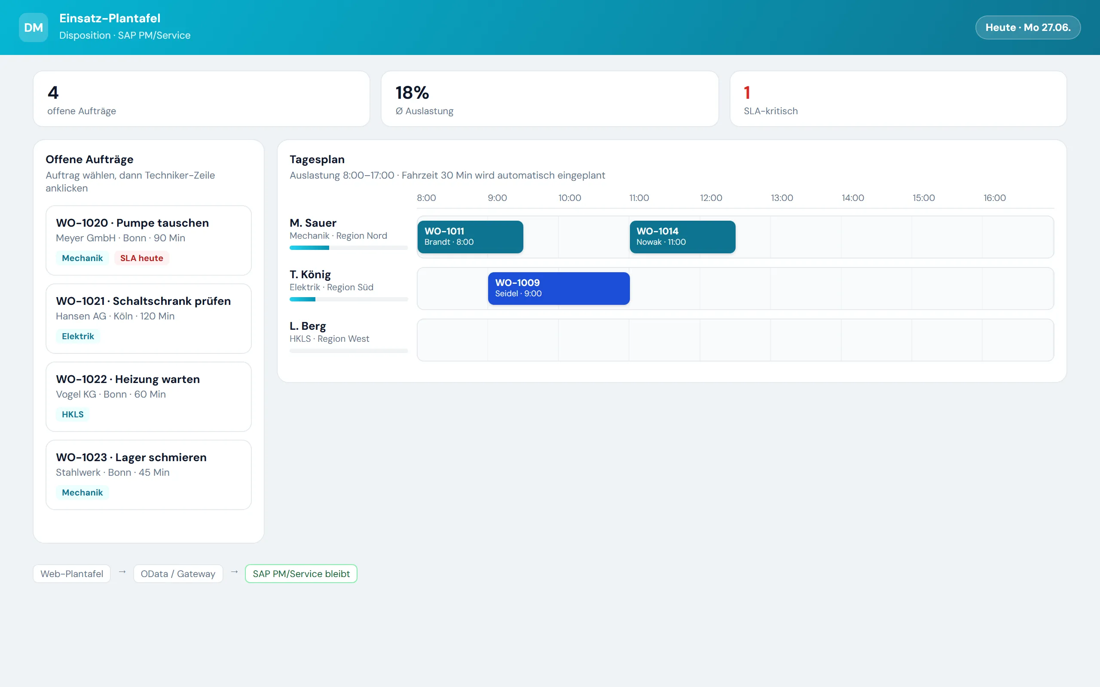Click the SAP PM/Service bleibt chip
The image size is (1100, 687).
coord(301,573)
